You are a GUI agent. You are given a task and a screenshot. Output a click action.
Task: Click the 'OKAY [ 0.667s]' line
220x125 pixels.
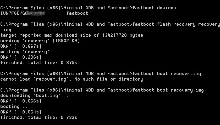pos(21,46)
